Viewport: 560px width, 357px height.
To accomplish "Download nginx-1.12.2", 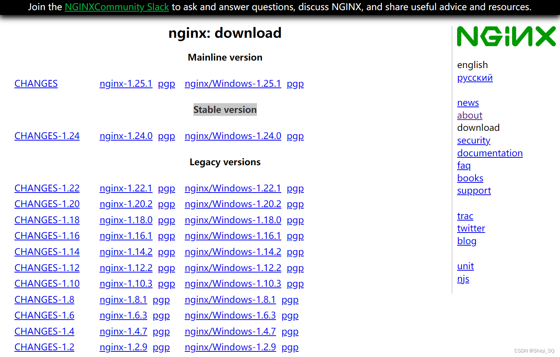I will (x=126, y=268).
